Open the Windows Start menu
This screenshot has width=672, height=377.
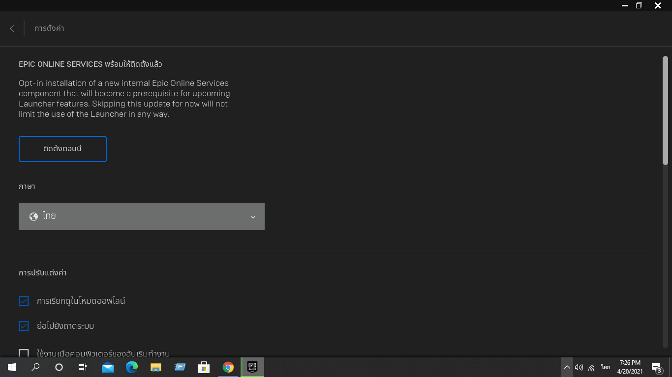point(12,367)
